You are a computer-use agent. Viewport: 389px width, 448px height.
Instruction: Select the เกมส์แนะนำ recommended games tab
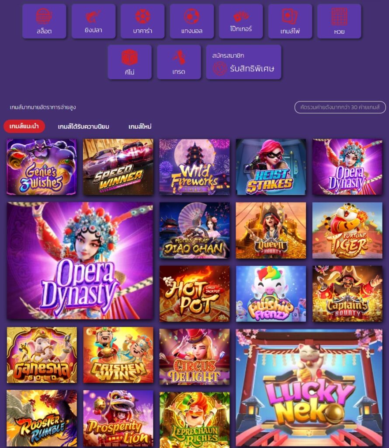pyautogui.click(x=24, y=126)
